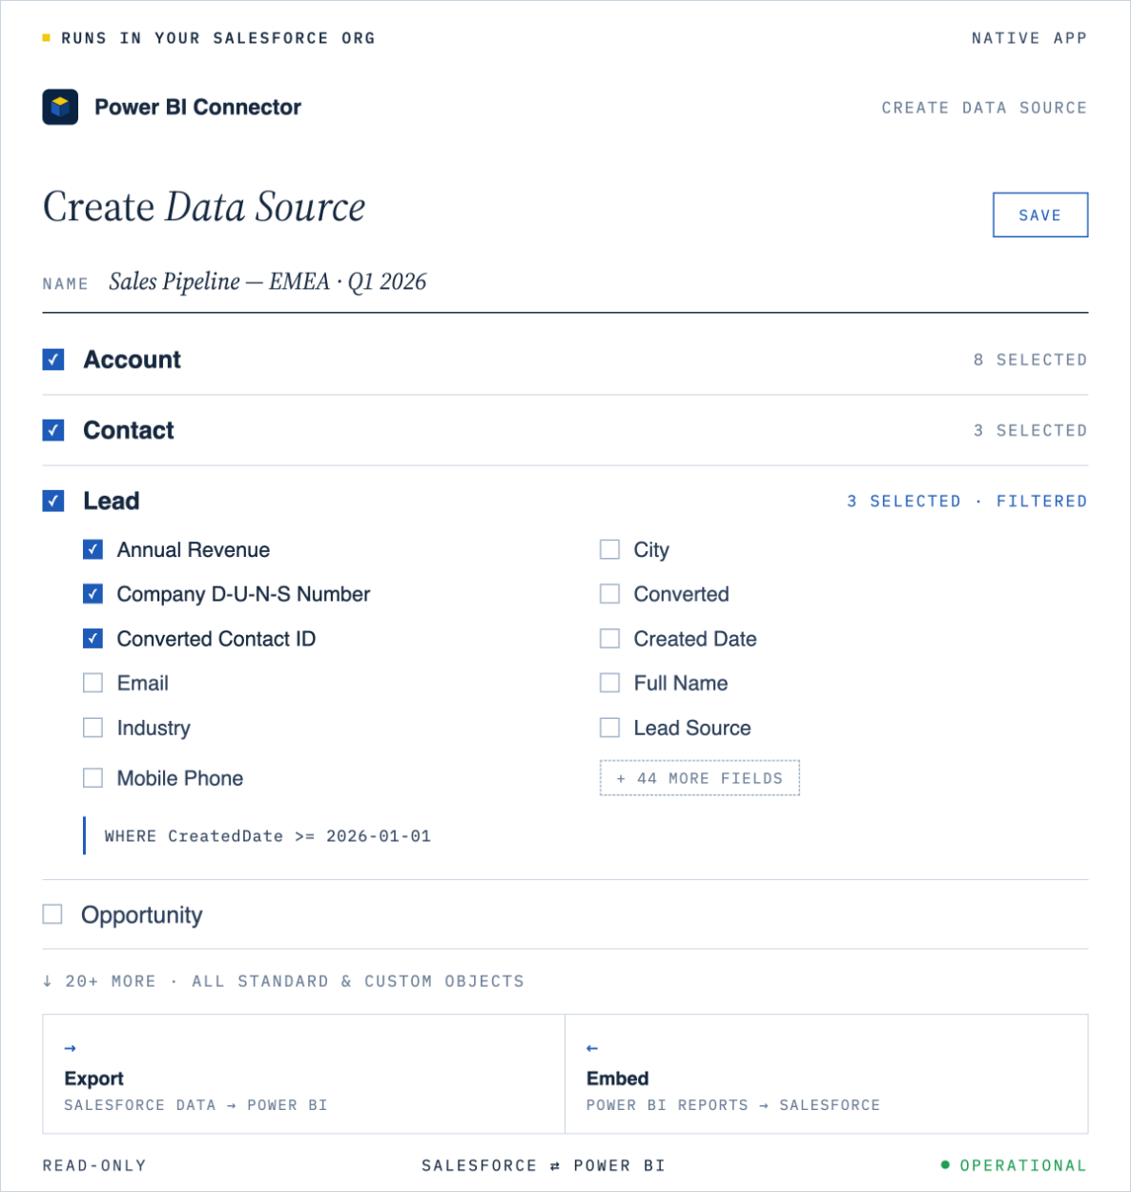This screenshot has height=1192, width=1131.
Task: Click the Native App label
Action: [x=1029, y=38]
